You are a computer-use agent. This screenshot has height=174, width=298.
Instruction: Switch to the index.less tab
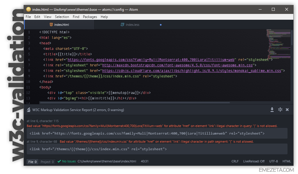130,25
